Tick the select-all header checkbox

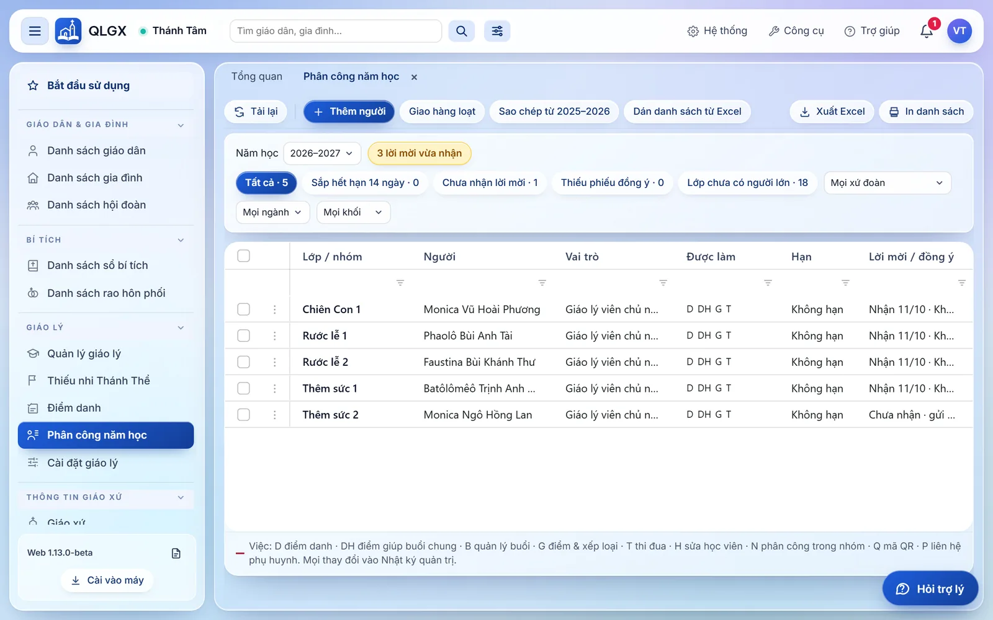pyautogui.click(x=243, y=256)
